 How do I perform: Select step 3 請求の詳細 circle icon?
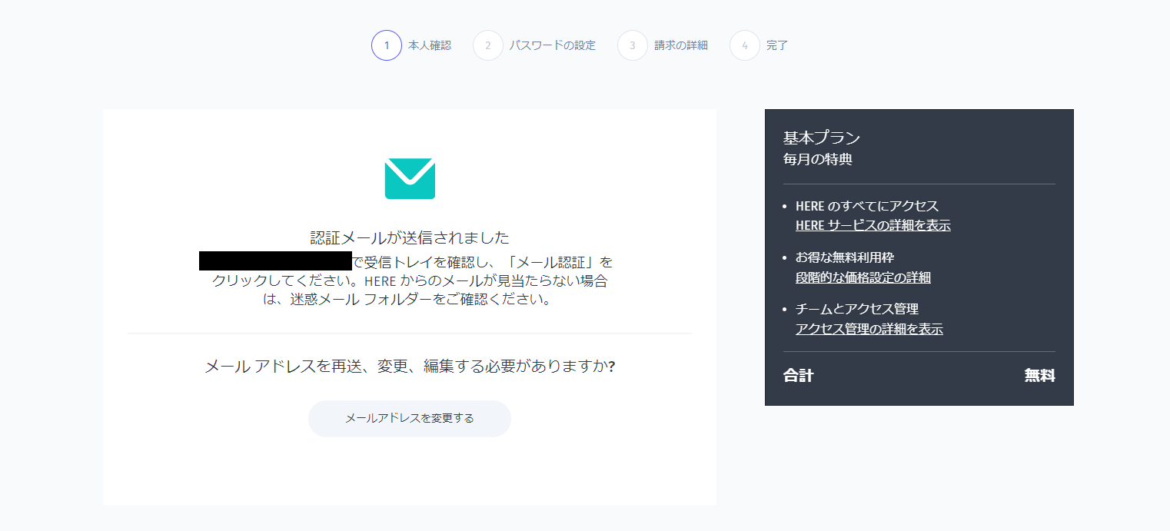click(632, 45)
